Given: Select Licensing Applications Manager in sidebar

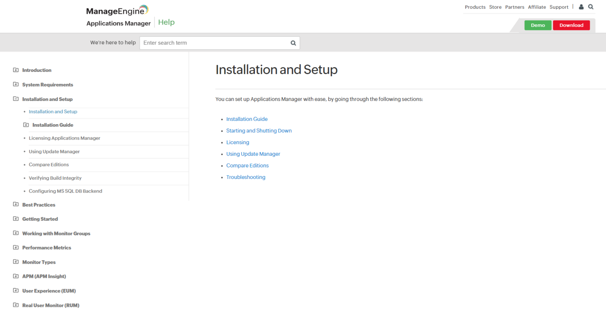Looking at the screenshot, I should (64, 138).
